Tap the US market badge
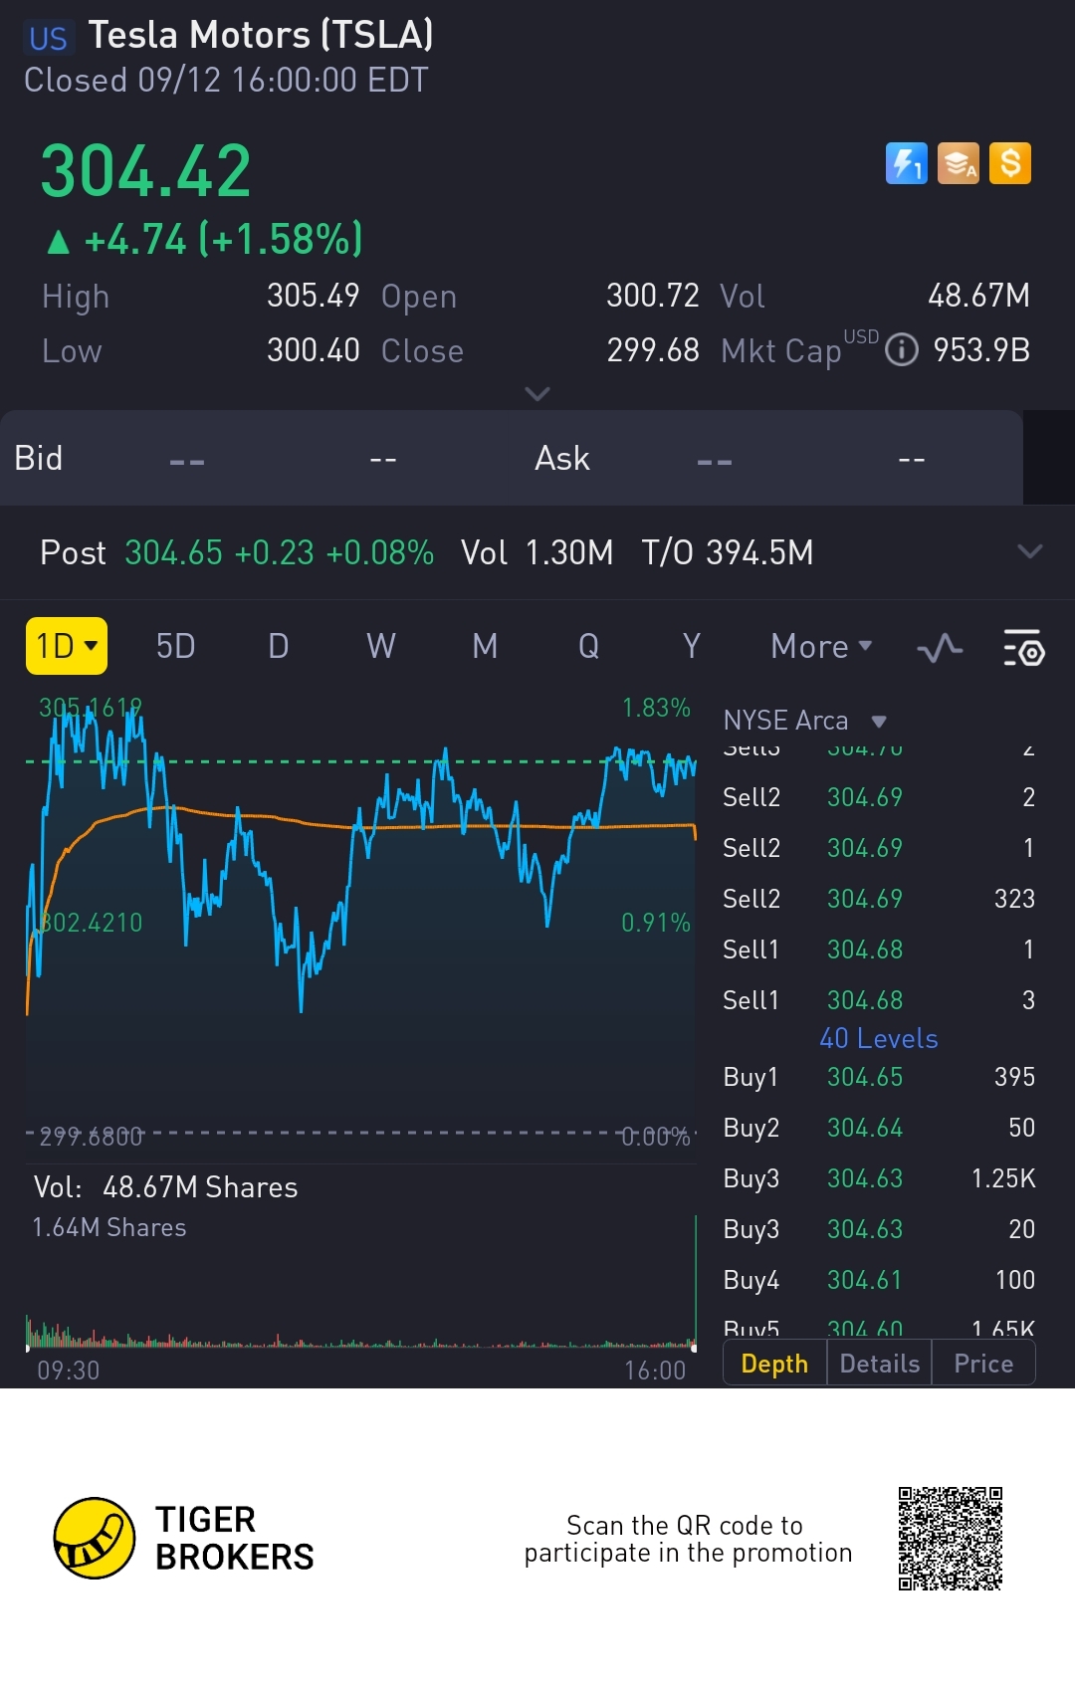This screenshot has width=1075, height=1689. (x=48, y=38)
